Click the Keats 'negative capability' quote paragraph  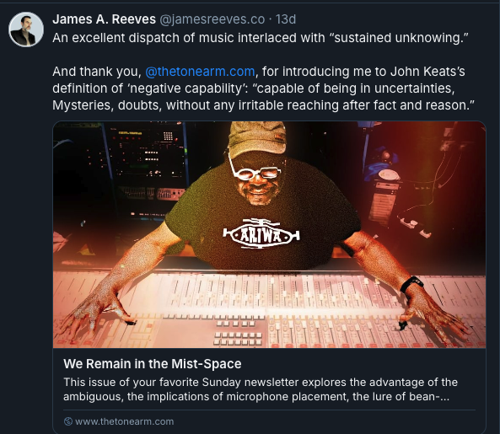(263, 88)
